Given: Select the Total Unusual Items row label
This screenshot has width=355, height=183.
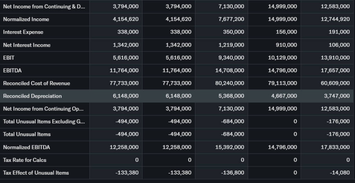Looking at the screenshot, I should (27, 134).
